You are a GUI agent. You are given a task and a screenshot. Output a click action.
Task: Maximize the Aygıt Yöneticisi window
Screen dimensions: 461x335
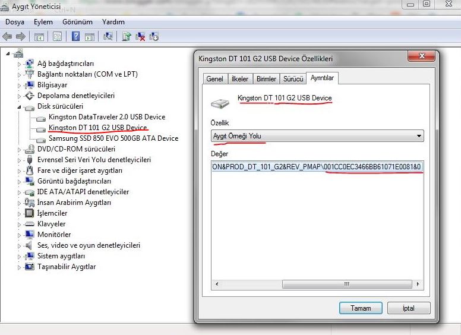(427, 4)
